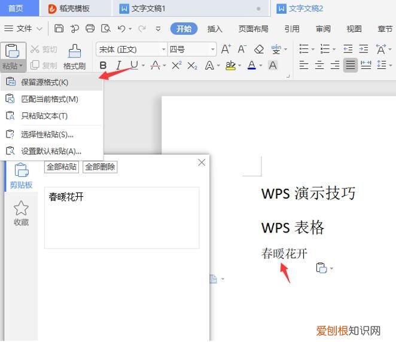Switch to the 视图 ribbon tab
Viewport: 396px width, 342px height.
coord(354,29)
